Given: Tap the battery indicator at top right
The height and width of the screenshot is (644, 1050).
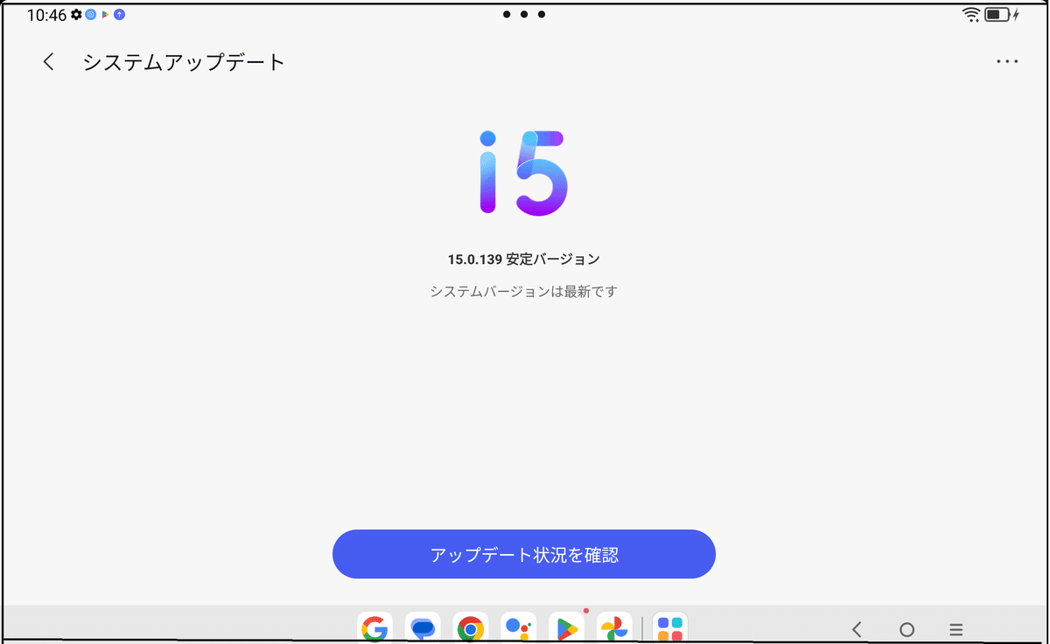Looking at the screenshot, I should tap(996, 14).
